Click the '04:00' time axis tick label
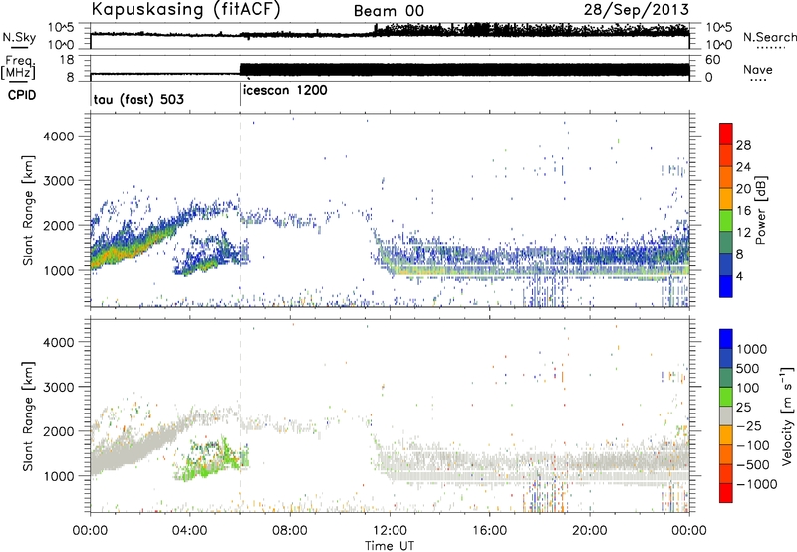797x552 pixels. tap(190, 531)
